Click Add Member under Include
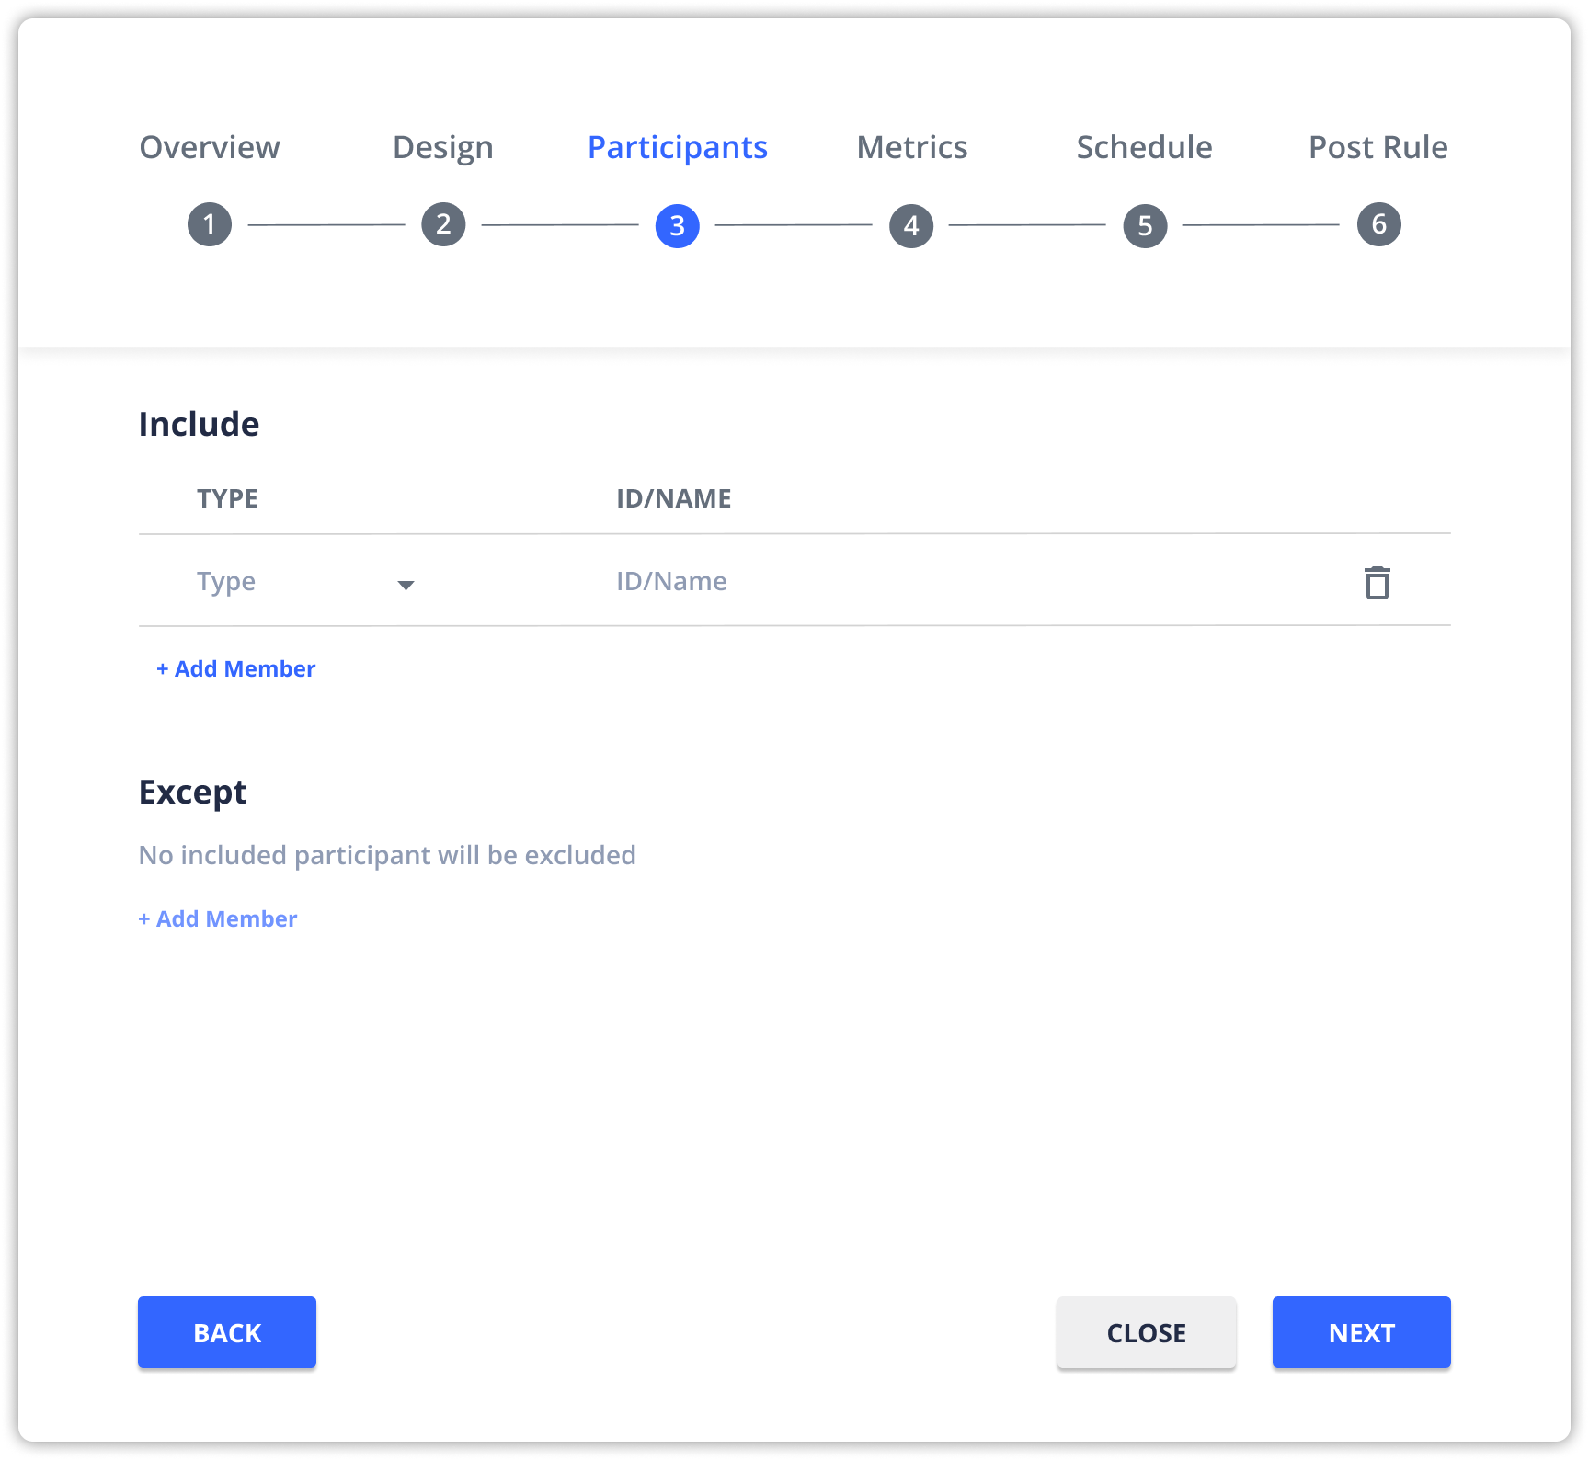 (x=236, y=668)
